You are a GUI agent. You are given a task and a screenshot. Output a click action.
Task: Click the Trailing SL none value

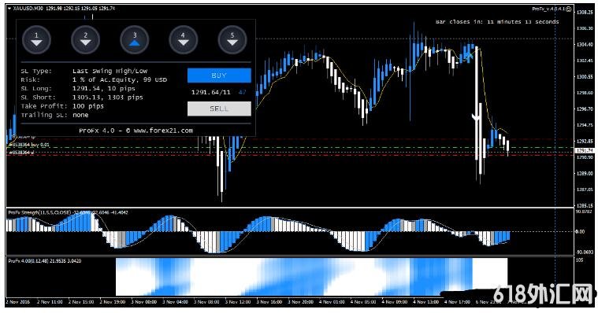[80, 115]
